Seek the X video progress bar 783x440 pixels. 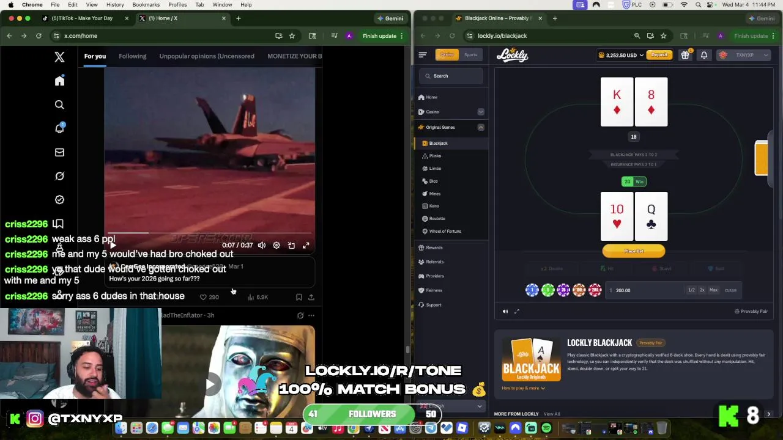[x=209, y=233]
